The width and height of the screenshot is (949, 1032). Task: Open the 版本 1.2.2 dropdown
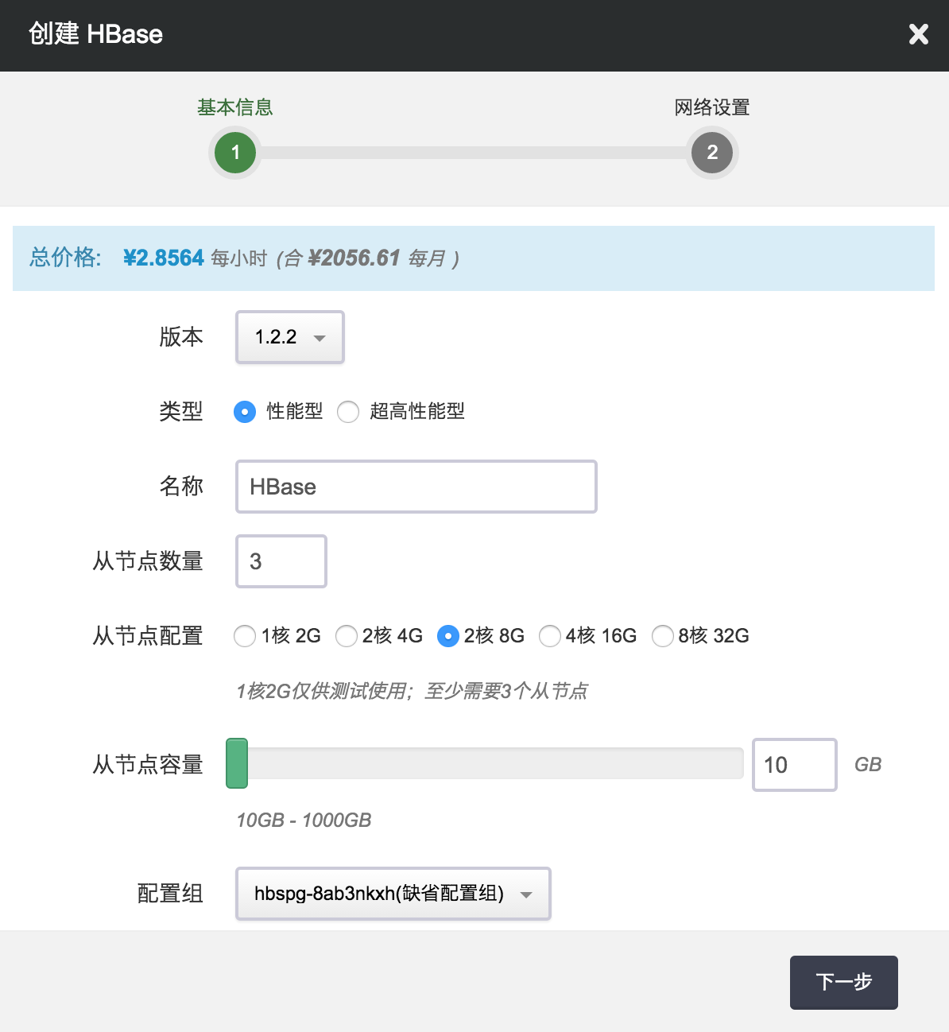click(290, 337)
